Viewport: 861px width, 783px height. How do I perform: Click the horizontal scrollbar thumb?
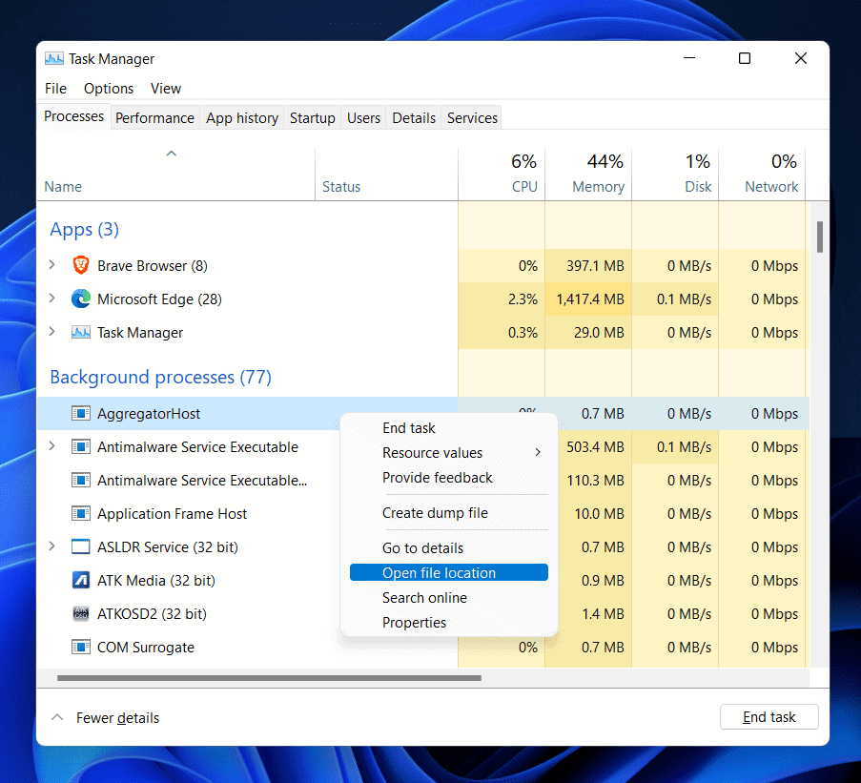(x=269, y=678)
